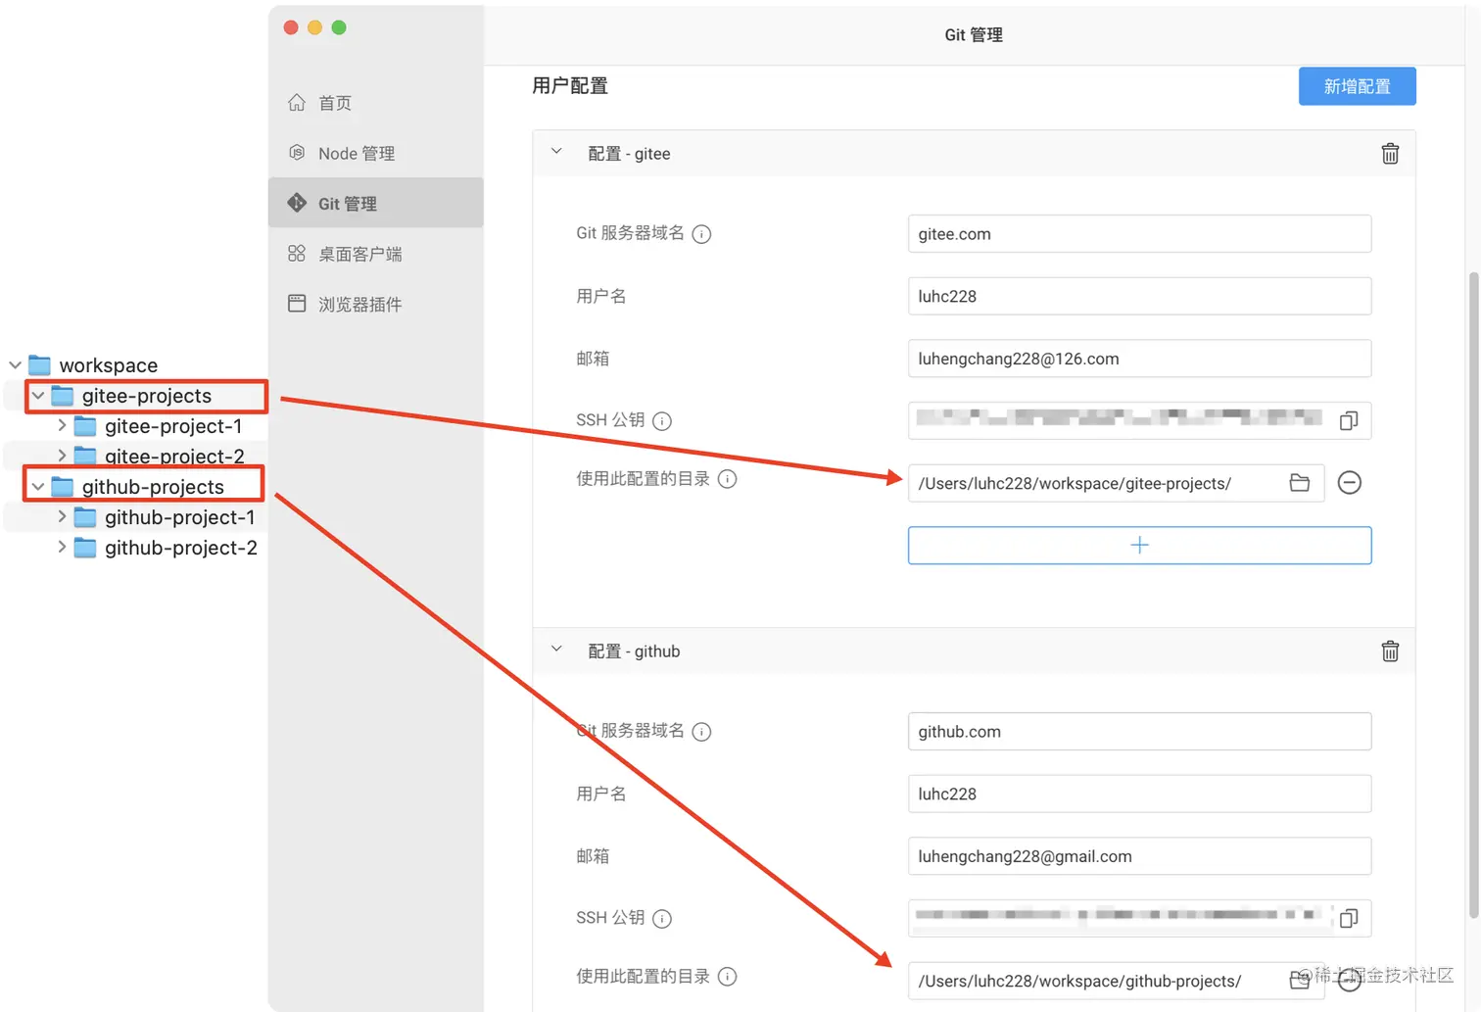The image size is (1481, 1012).
Task: Copy the gitee SSH 公钥 value
Action: pyautogui.click(x=1349, y=420)
